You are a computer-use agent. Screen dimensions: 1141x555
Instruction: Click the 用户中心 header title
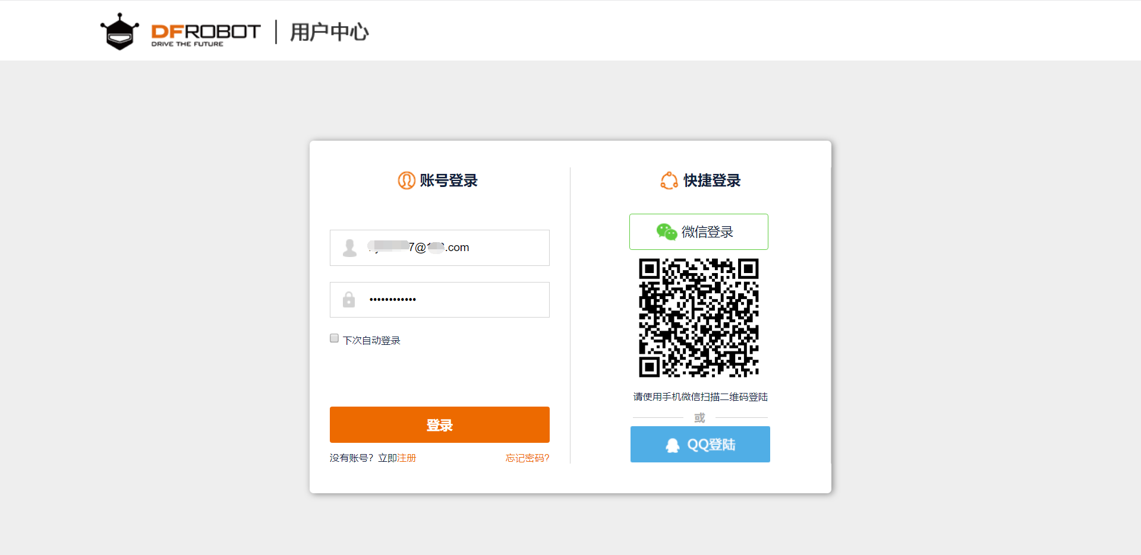329,32
